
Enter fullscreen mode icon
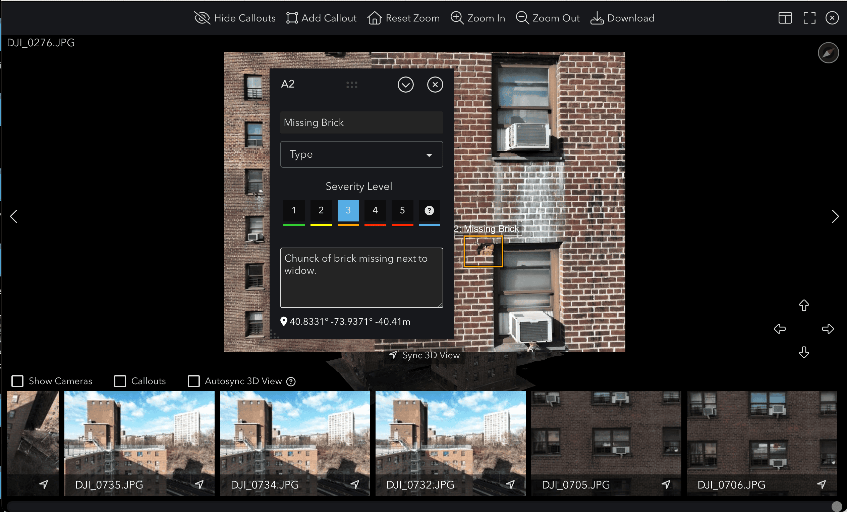(x=809, y=18)
